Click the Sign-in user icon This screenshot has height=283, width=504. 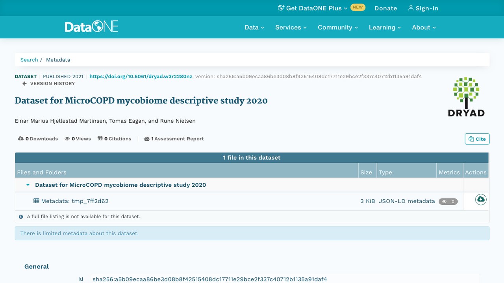(411, 8)
